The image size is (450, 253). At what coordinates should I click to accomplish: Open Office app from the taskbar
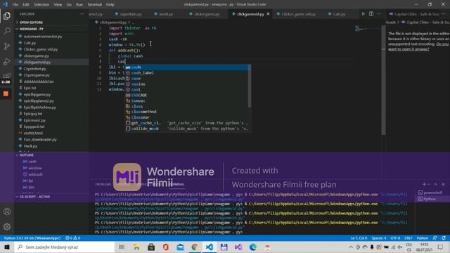point(166,247)
